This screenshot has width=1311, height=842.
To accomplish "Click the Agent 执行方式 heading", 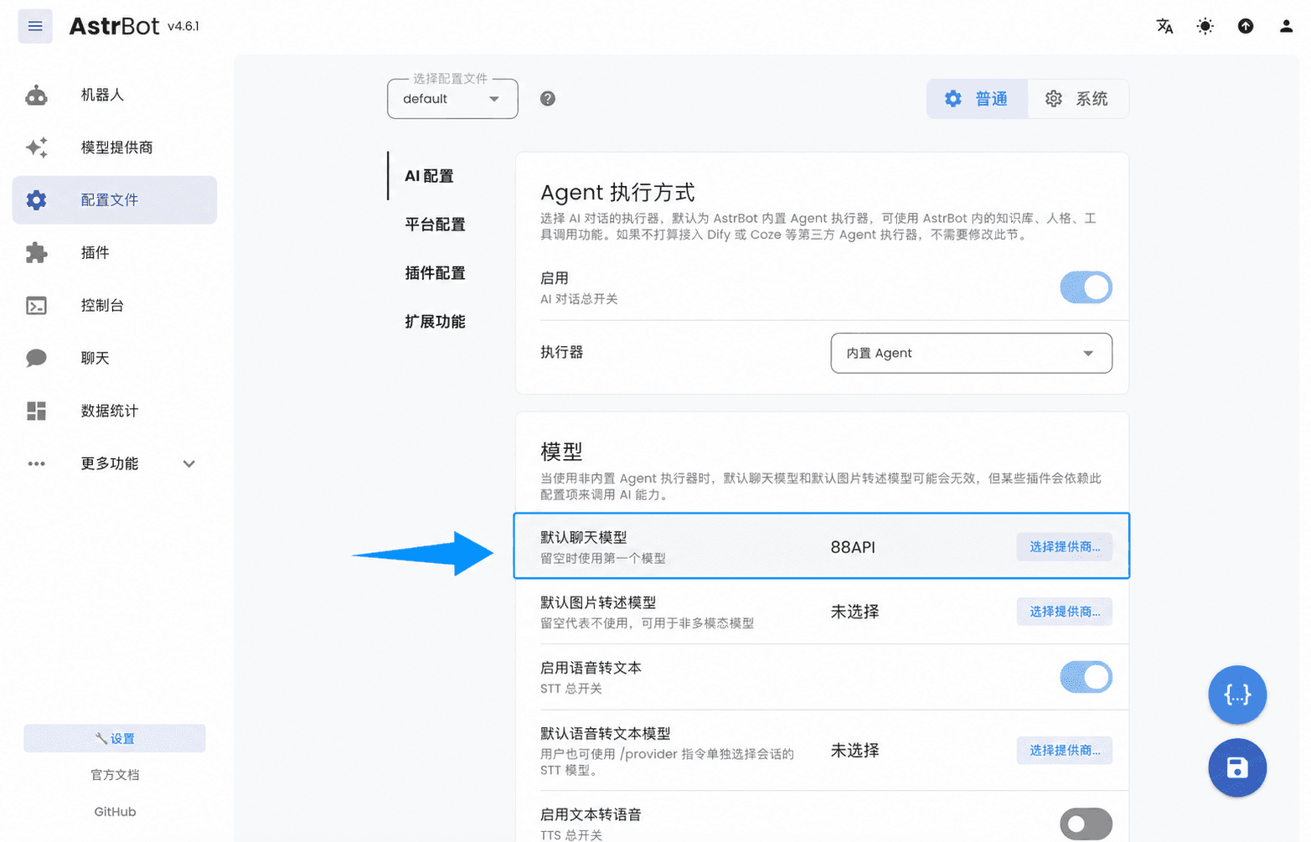I will pos(617,193).
